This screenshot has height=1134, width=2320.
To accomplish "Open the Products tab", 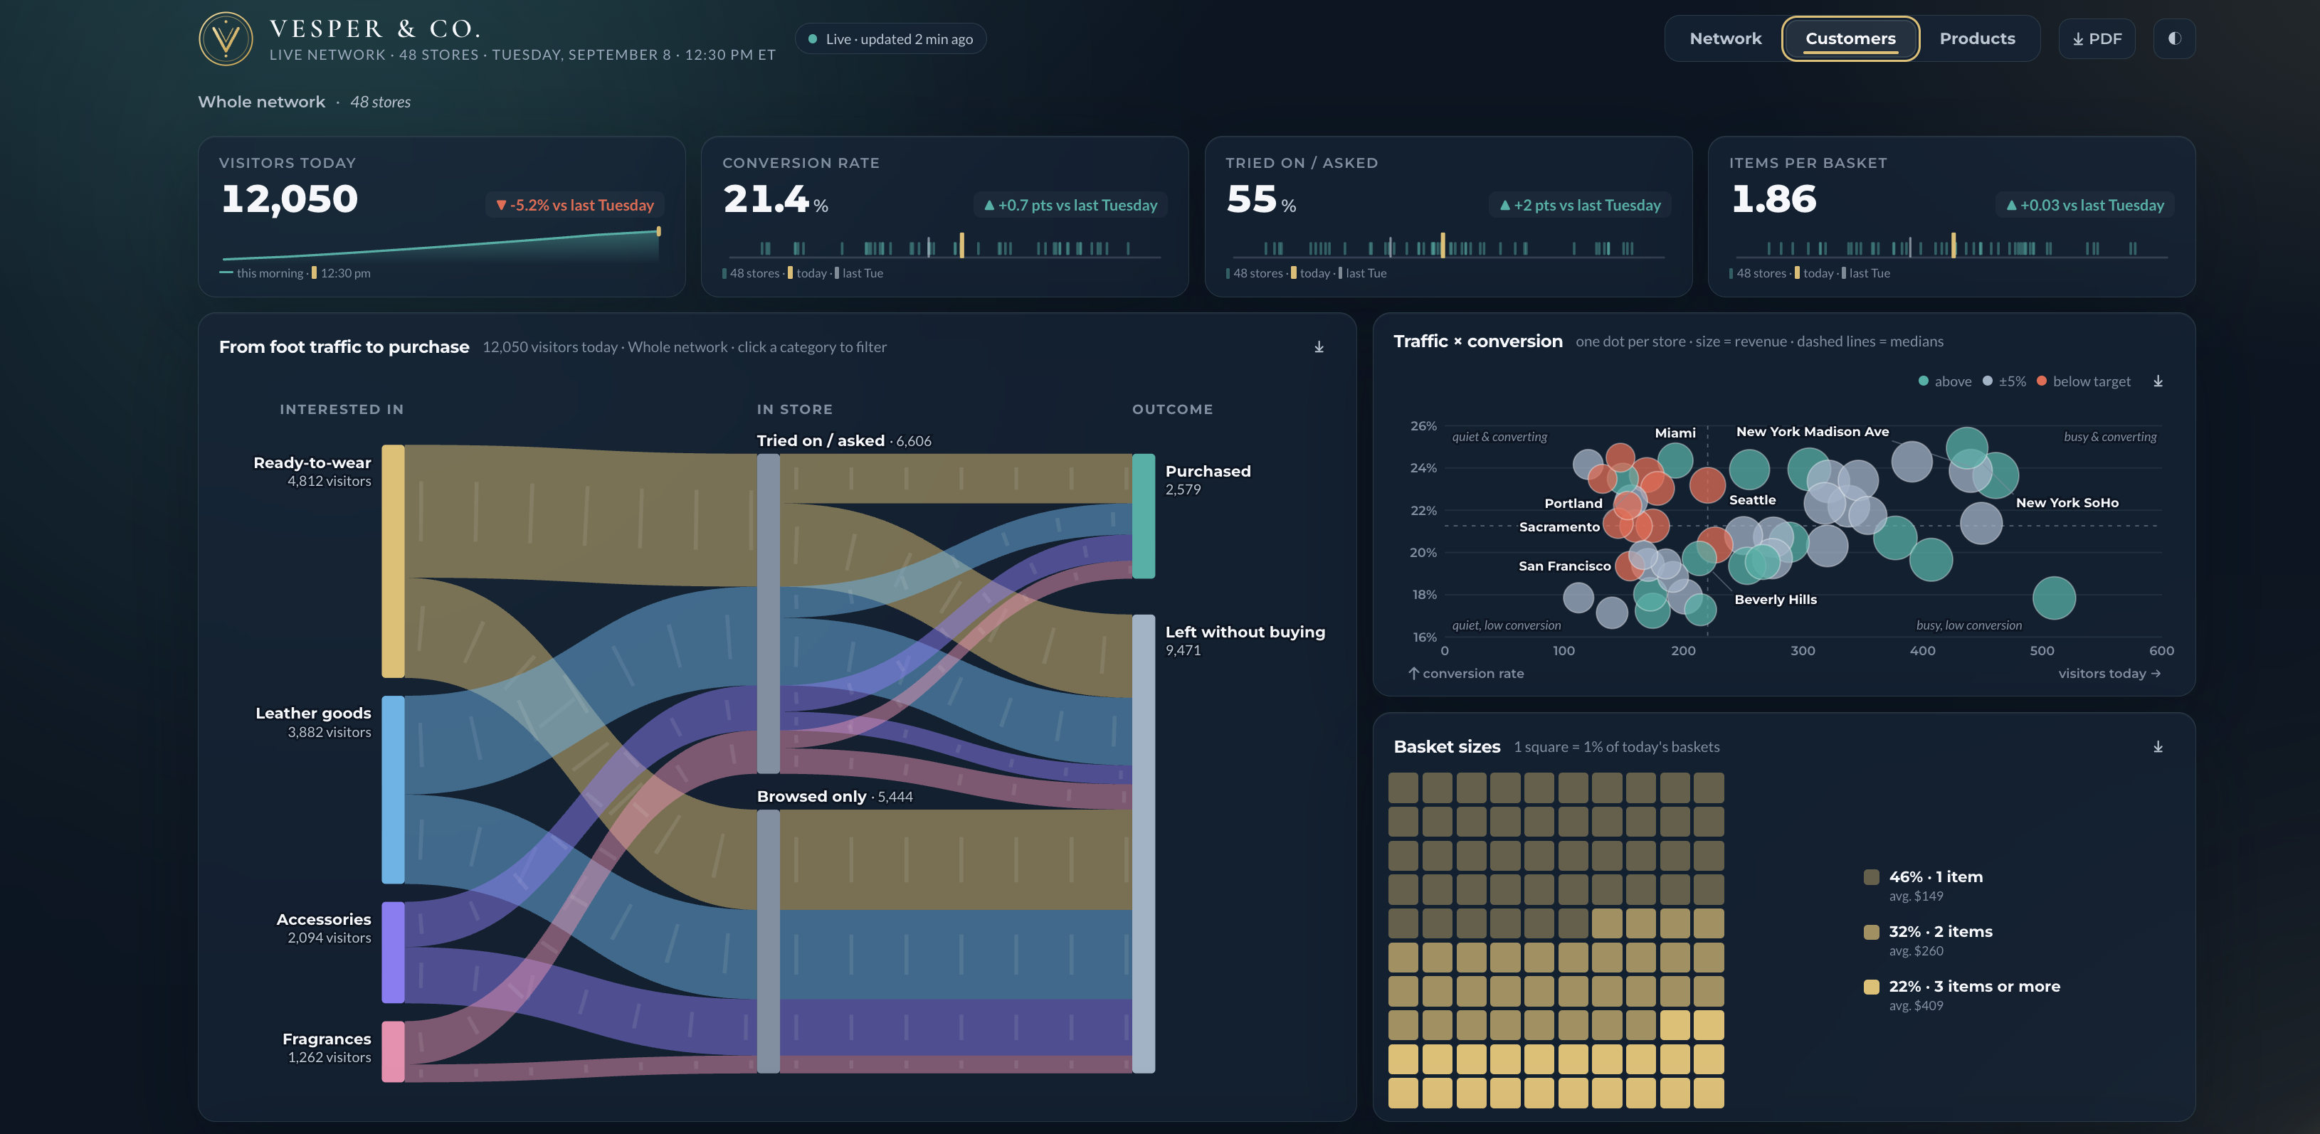I will [x=1977, y=38].
